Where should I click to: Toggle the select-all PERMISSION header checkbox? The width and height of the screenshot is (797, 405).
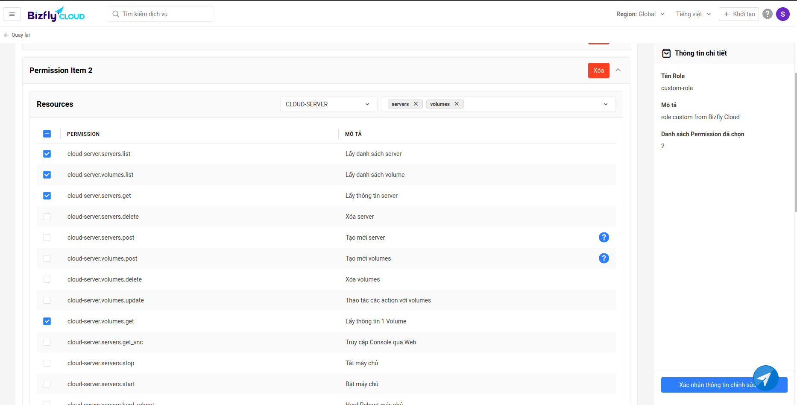pyautogui.click(x=47, y=134)
